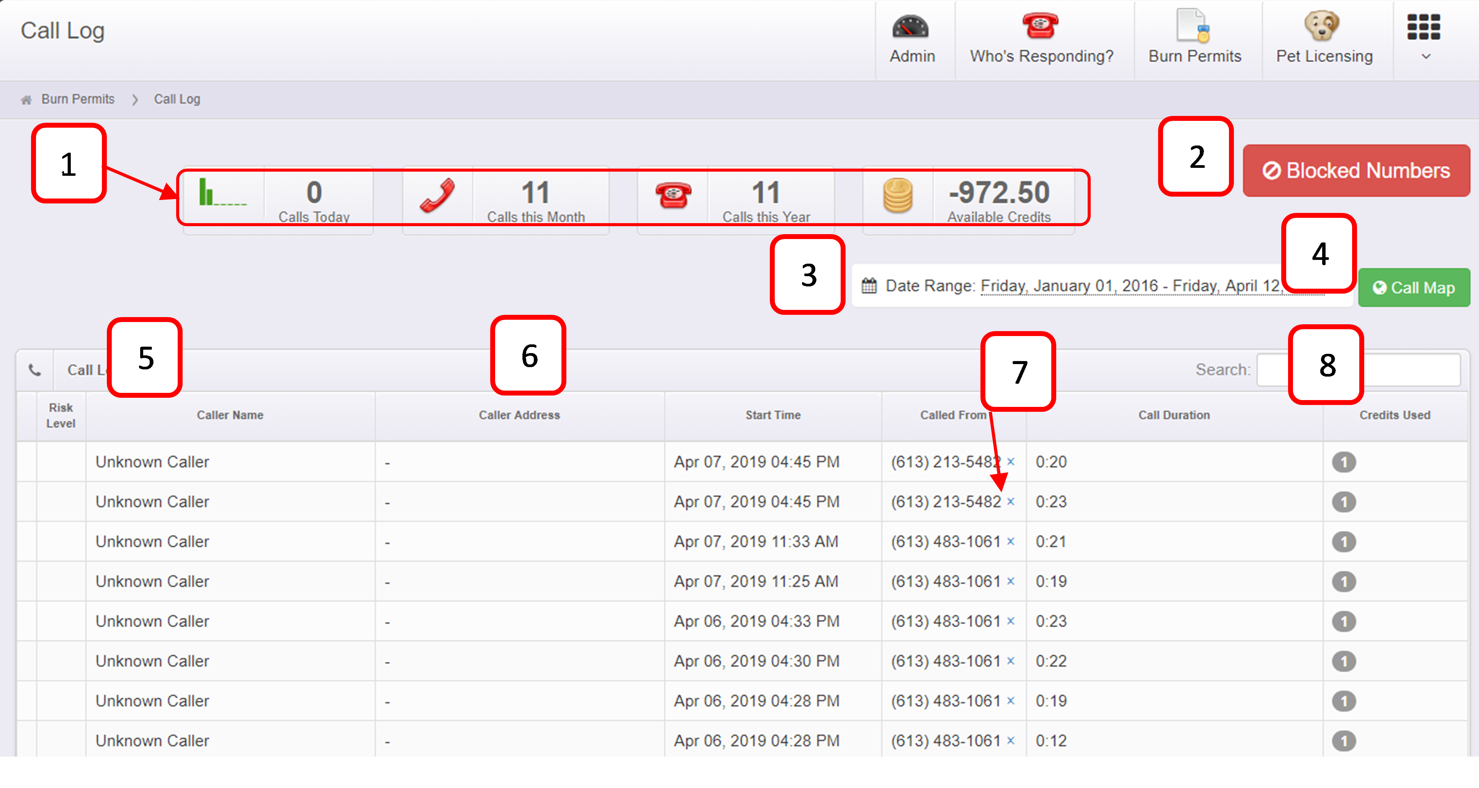Block number on Apr 07 11:33 AM call
This screenshot has width=1479, height=788.
click(x=1011, y=542)
